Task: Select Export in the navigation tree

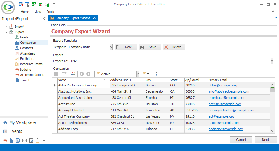Action: click(x=19, y=32)
